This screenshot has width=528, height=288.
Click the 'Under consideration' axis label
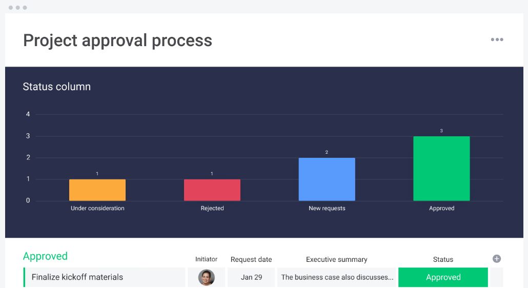click(97, 208)
